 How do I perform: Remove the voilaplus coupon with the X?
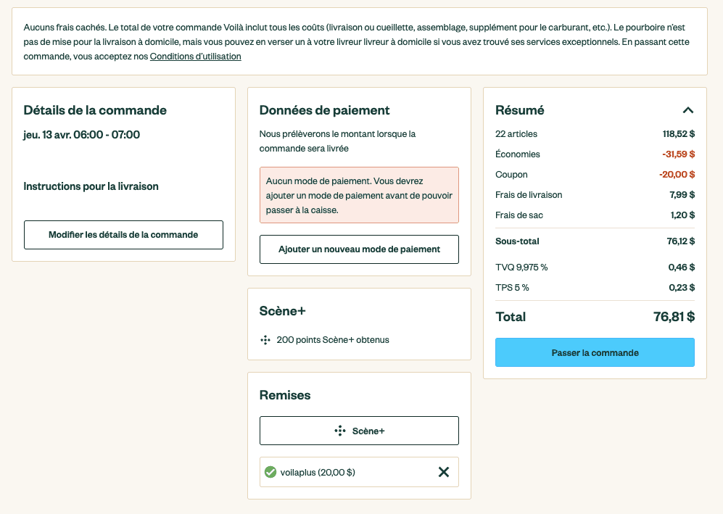click(x=444, y=472)
